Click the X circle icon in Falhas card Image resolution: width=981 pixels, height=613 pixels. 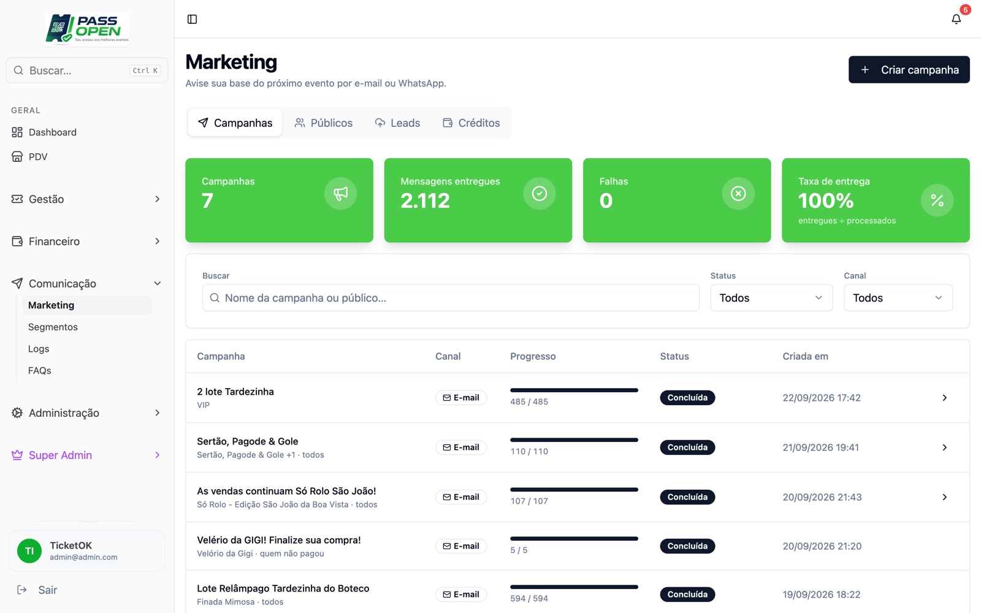click(738, 193)
